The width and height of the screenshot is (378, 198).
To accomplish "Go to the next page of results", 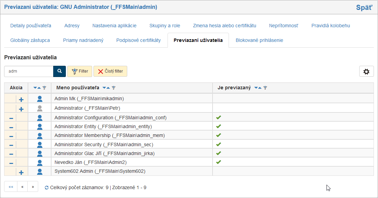I will coord(33,187).
